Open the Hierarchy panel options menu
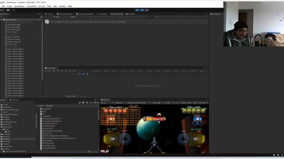Screen dimensions: 284x159 tap(41, 14)
